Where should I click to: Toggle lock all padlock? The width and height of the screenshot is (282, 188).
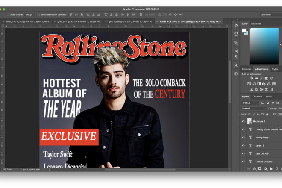pos(267,114)
